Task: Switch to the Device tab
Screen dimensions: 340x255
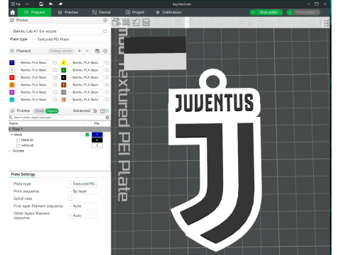Action: tap(101, 12)
